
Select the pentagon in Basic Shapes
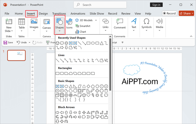point(93,86)
